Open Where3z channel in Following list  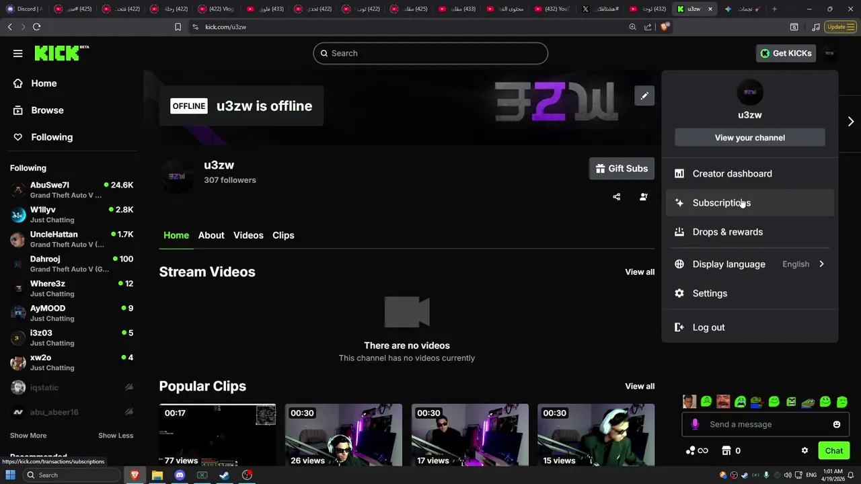(71, 288)
